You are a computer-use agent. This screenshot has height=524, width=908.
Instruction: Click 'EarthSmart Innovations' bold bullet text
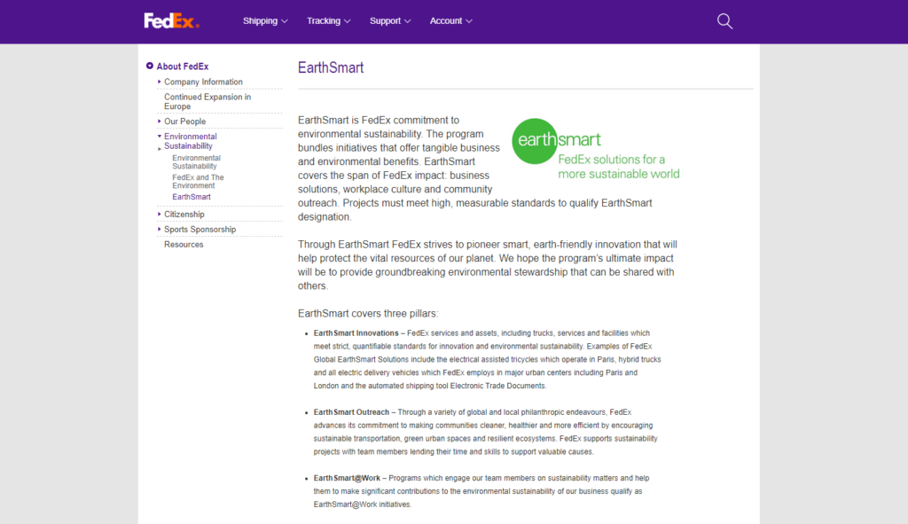coord(356,333)
